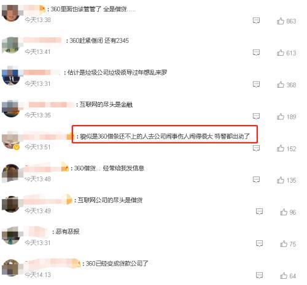
Task: Click the blurred username of 13:41 commenter
Action: pos(42,40)
